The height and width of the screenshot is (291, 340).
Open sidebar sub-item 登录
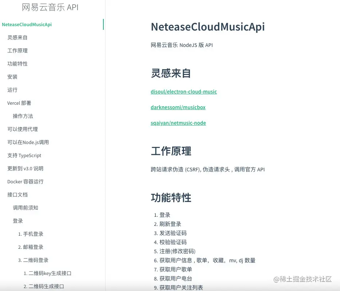coord(18,221)
